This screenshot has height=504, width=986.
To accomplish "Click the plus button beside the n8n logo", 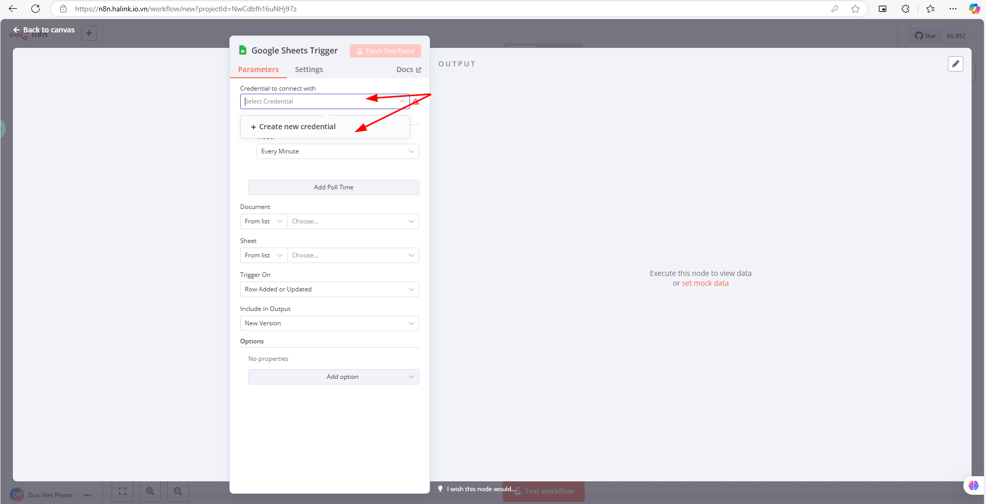I will point(89,33).
